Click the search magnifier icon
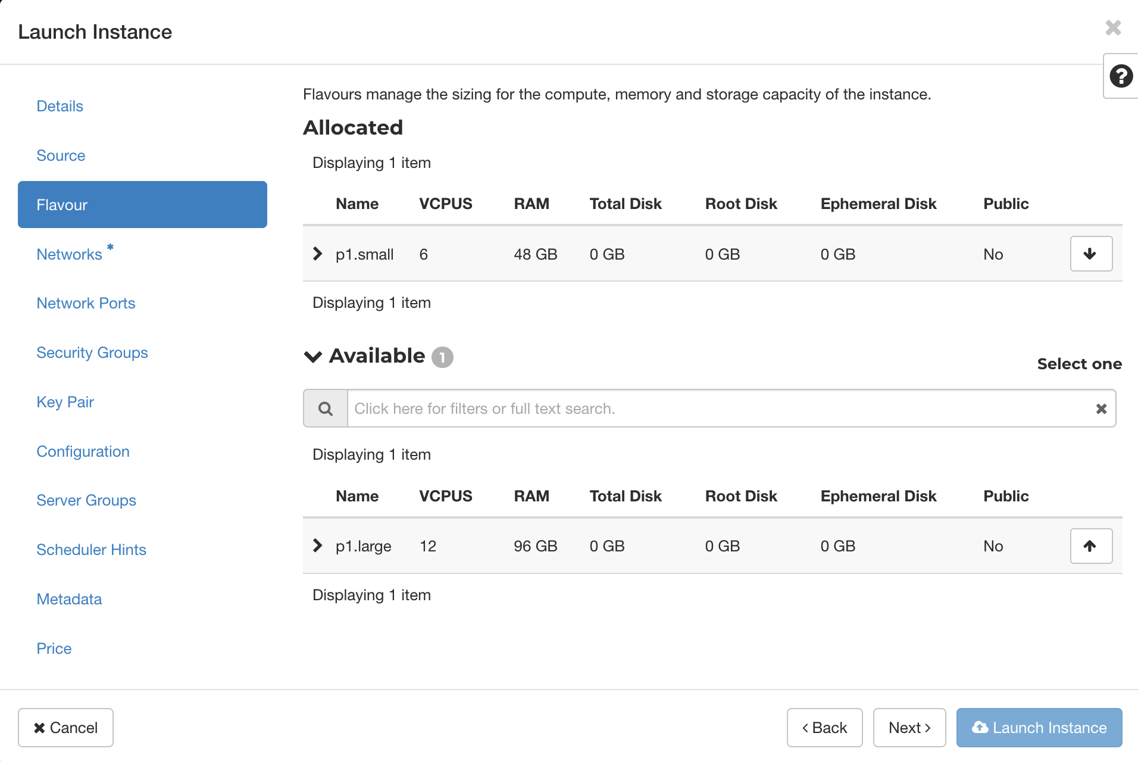Image resolution: width=1138 pixels, height=761 pixels. coord(326,408)
